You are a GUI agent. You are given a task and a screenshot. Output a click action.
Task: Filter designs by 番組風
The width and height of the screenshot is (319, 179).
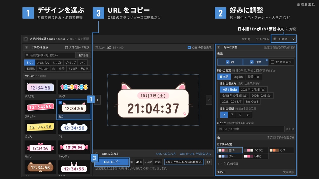point(30,69)
